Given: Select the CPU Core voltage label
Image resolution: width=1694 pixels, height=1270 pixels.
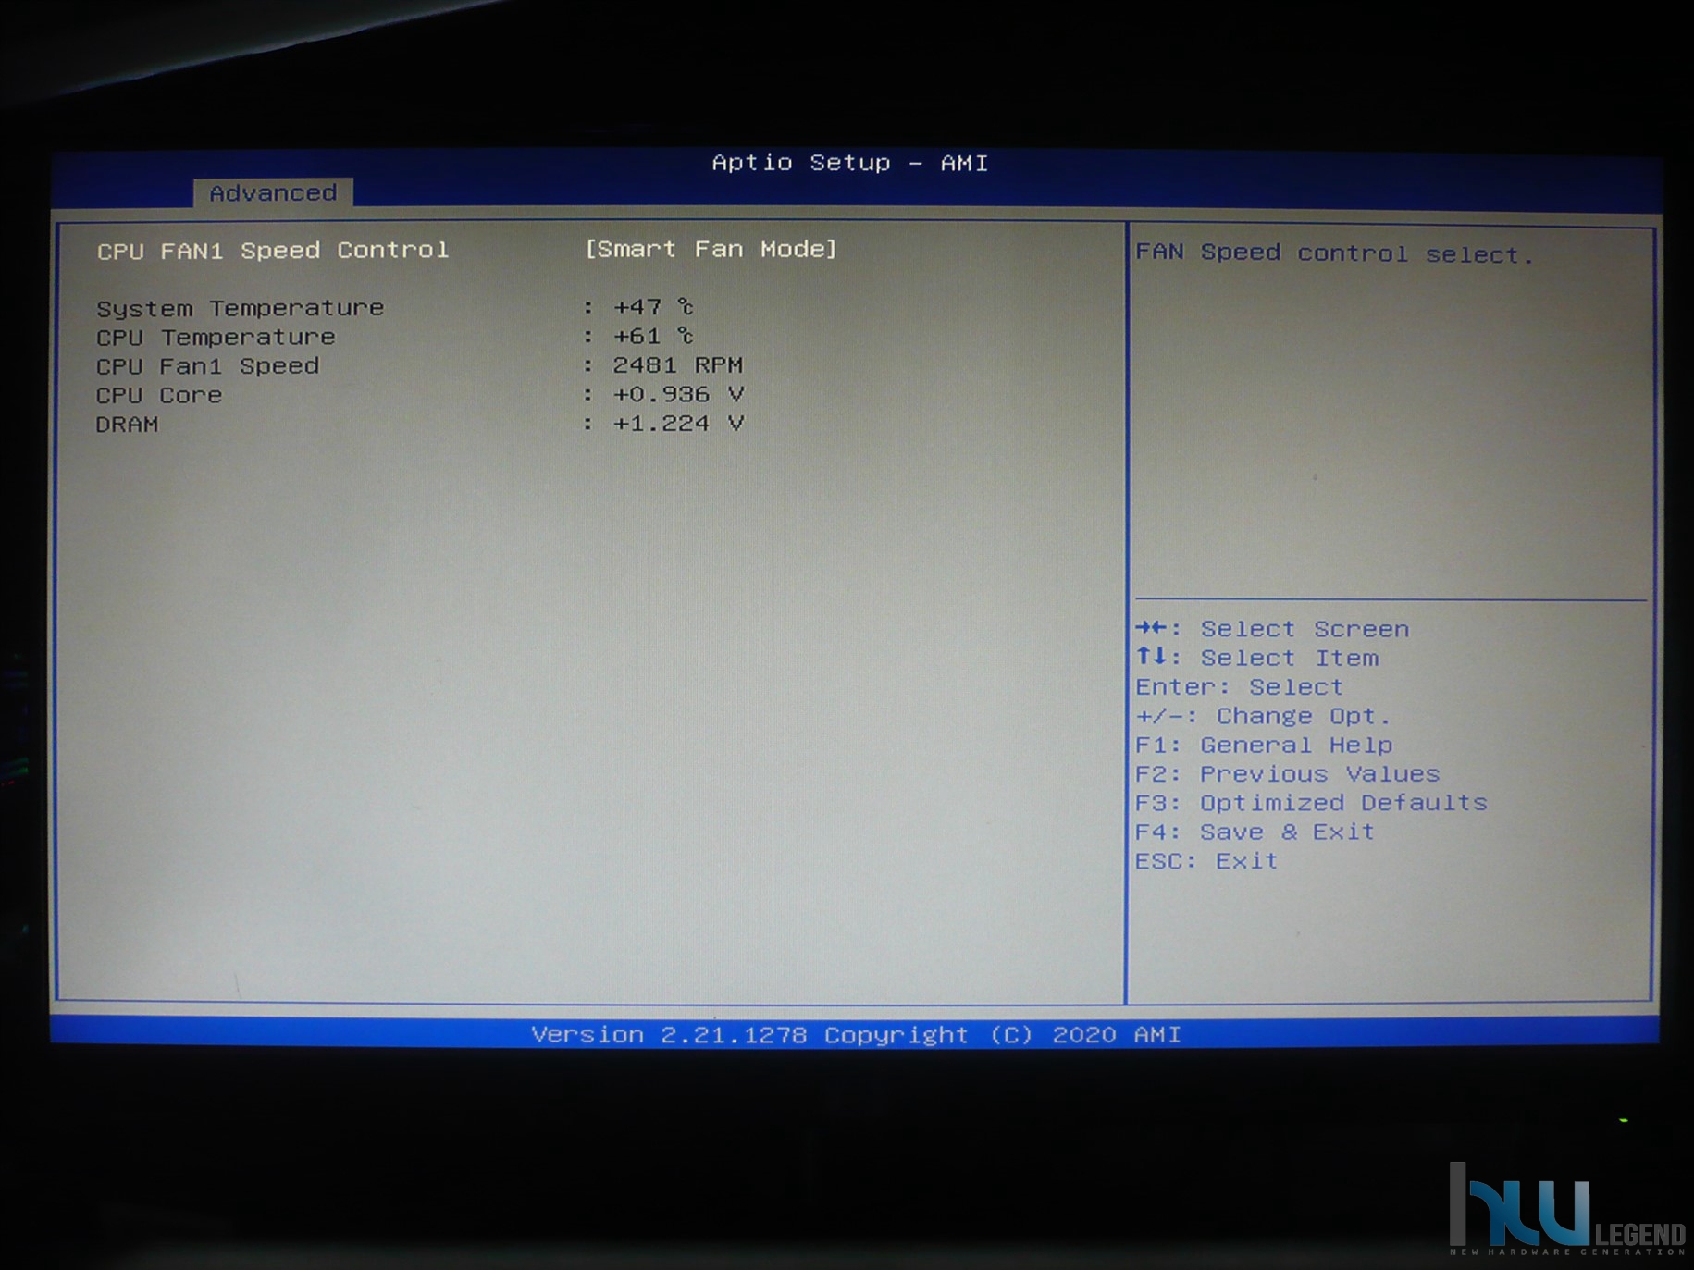Looking at the screenshot, I should coord(159,395).
